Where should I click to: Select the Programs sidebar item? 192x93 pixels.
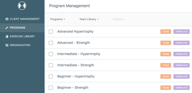coord(22,28)
